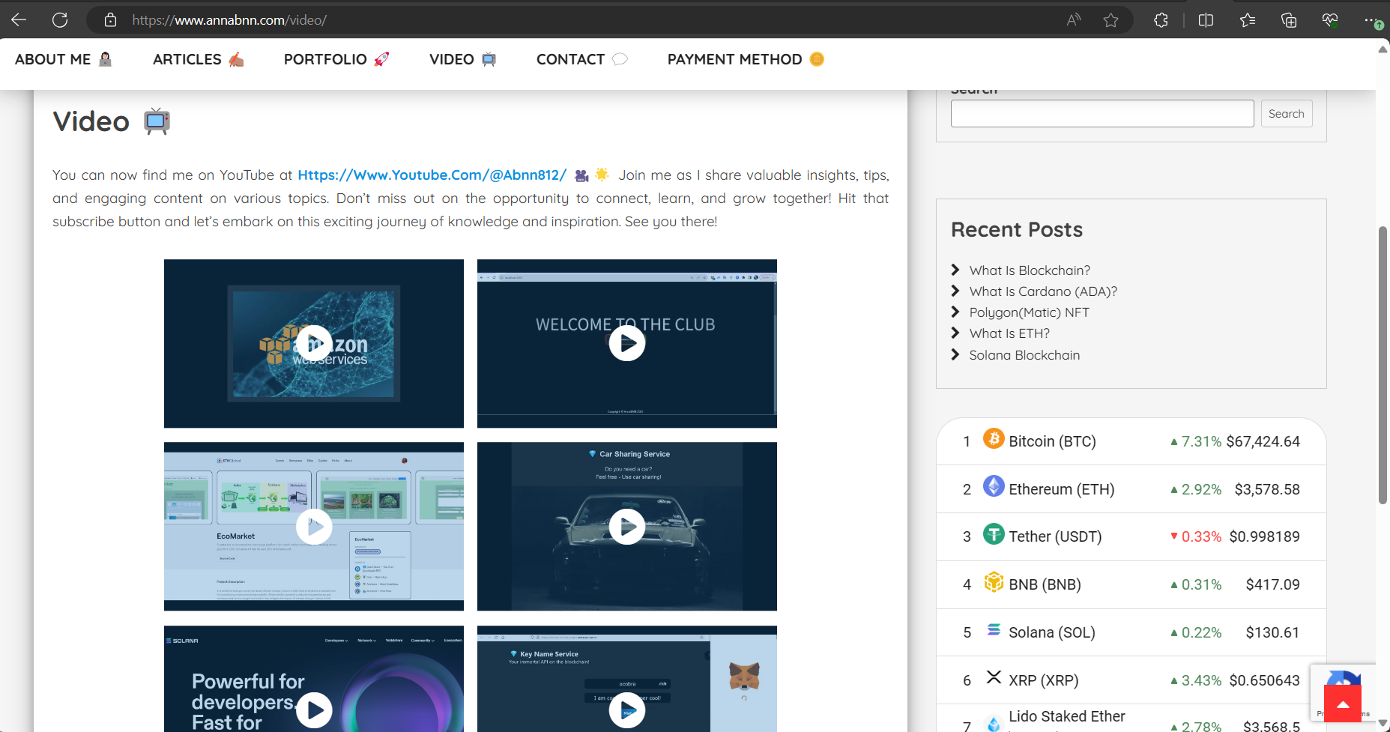Open the Polygon(Matic) NFT post
1390x732 pixels.
[1029, 312]
